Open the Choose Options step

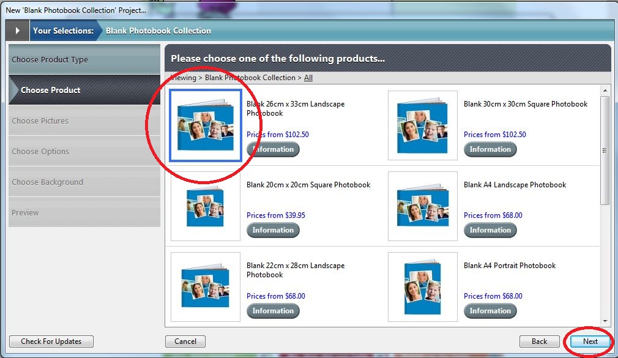coord(84,151)
